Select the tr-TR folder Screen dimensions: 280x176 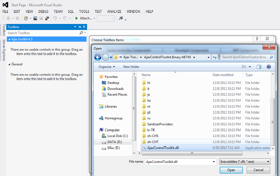(x=151, y=130)
